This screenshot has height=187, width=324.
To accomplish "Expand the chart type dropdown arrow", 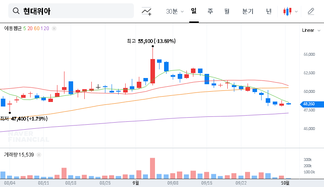I will click(x=296, y=12).
